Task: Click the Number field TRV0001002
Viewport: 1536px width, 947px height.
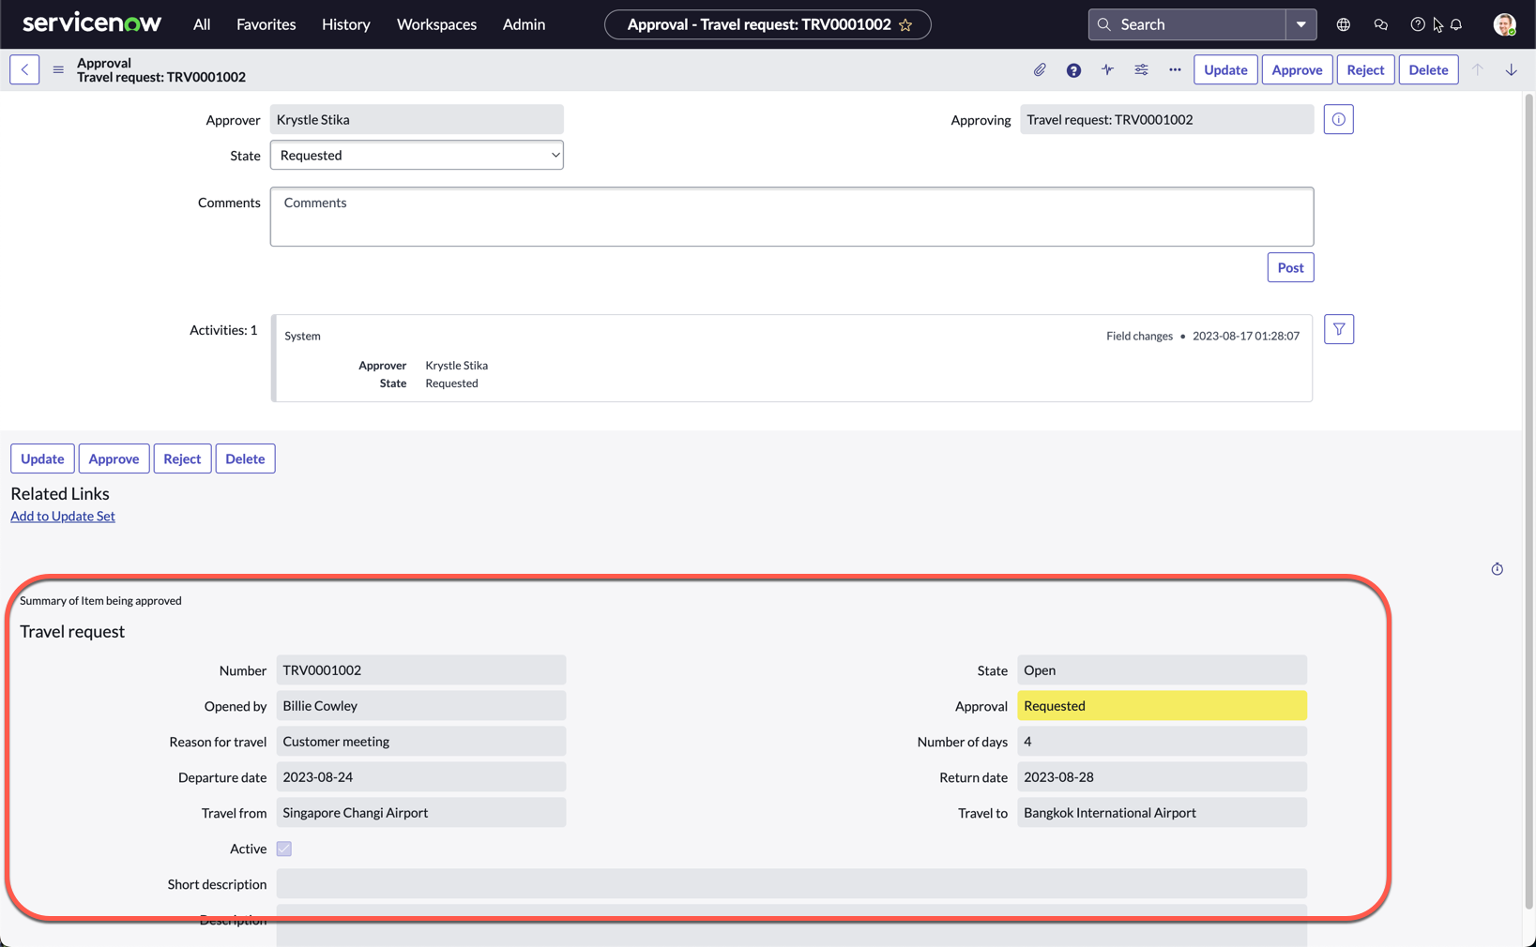Action: (421, 670)
